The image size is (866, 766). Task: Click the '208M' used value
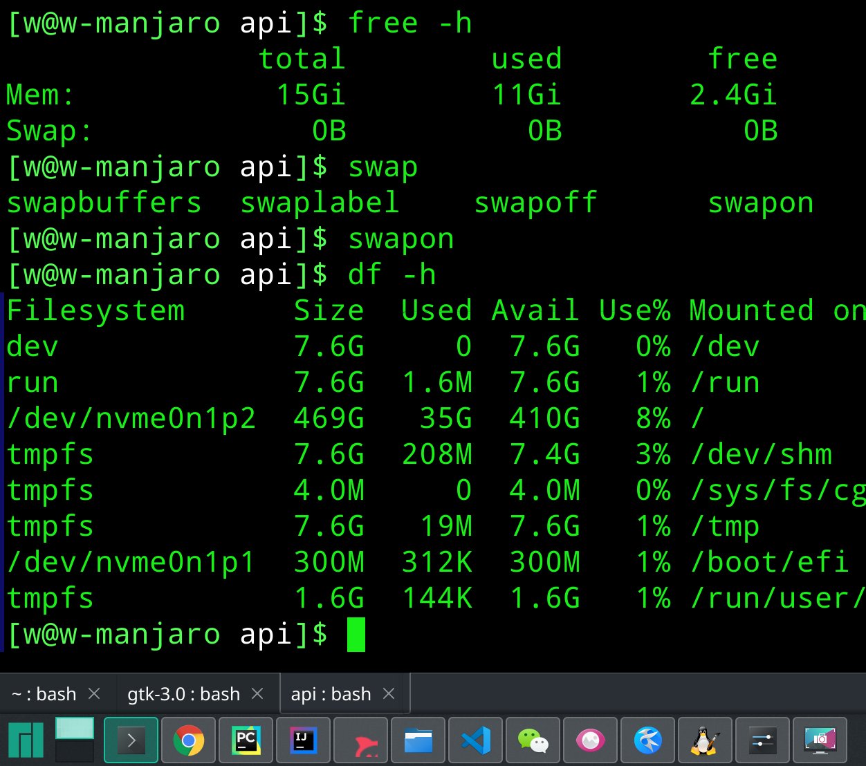[x=437, y=454]
